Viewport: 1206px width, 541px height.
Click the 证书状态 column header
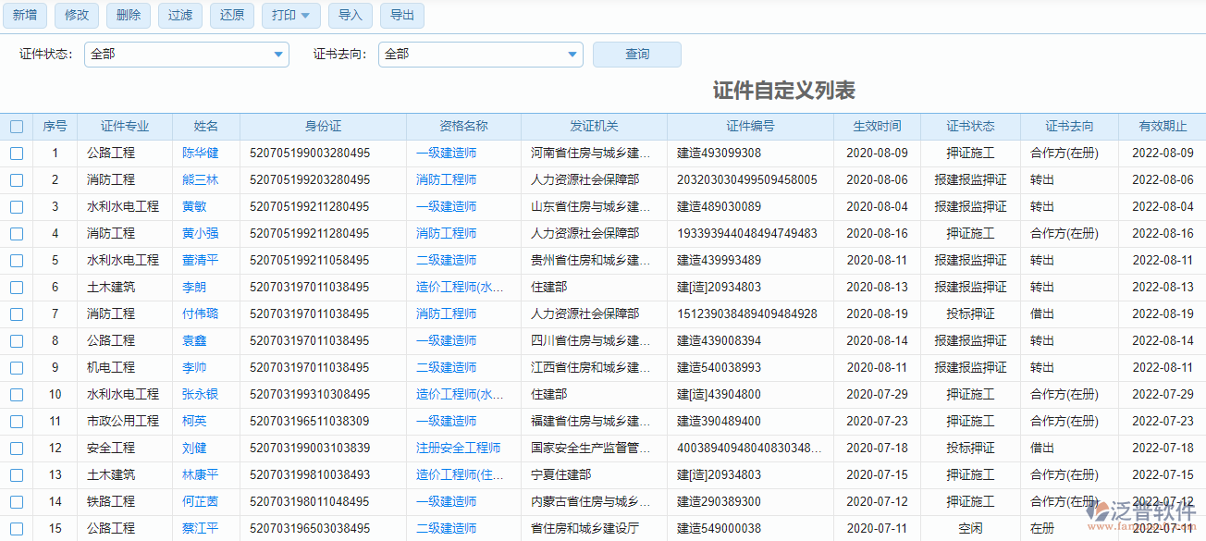point(970,127)
